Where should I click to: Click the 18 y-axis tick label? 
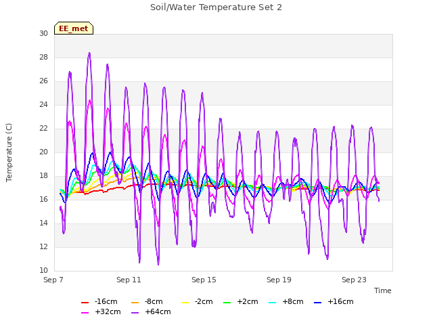43,176
